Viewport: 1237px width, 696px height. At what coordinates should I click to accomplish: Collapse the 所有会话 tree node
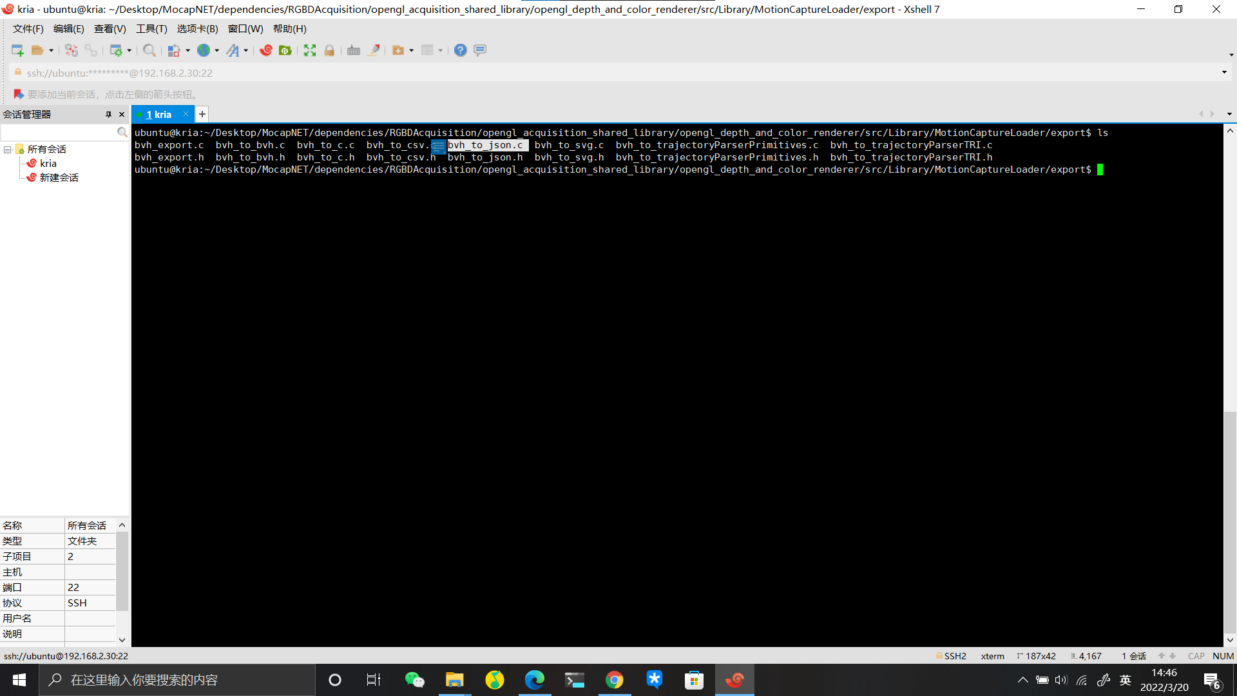8,149
